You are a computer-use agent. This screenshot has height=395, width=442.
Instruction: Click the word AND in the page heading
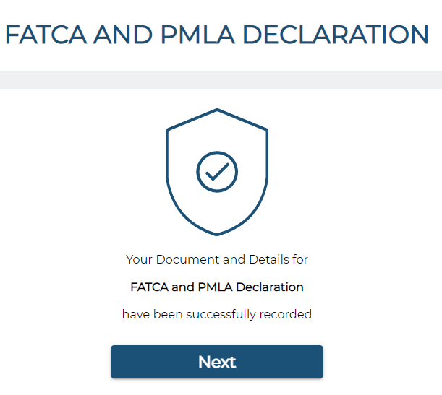click(x=123, y=35)
